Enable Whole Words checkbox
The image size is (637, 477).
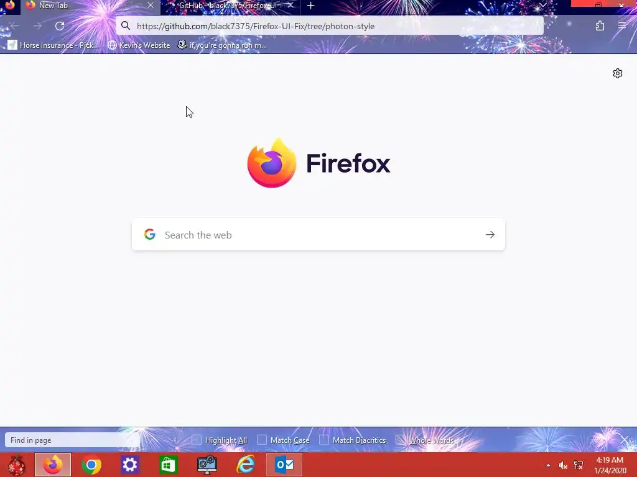click(400, 440)
